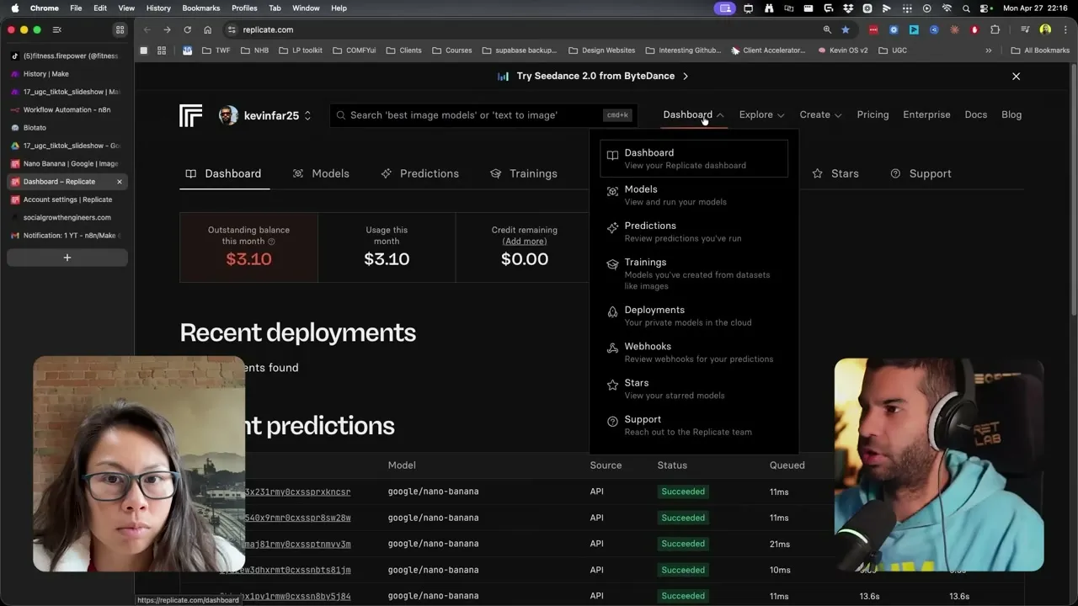The height and width of the screenshot is (606, 1078).
Task: Switch to Account settings | Replicate tab
Action: 67,199
